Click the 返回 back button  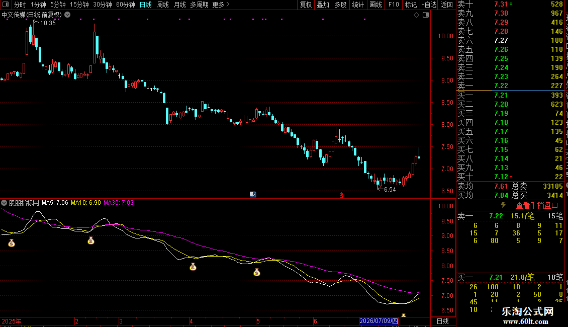[447, 5]
